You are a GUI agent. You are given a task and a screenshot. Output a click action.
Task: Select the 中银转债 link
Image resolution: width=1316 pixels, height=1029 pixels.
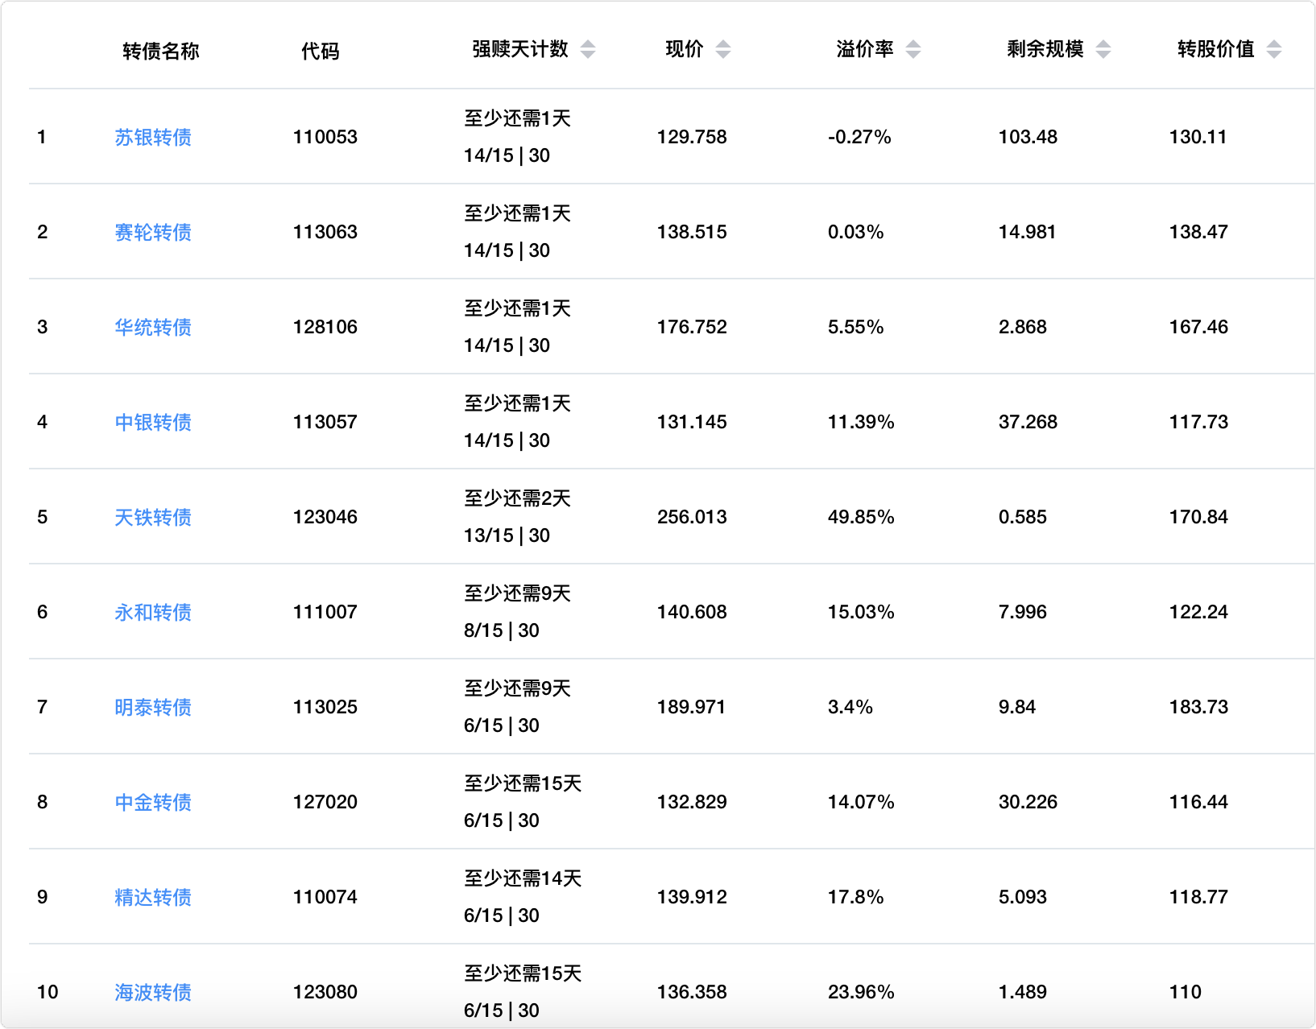[153, 423]
